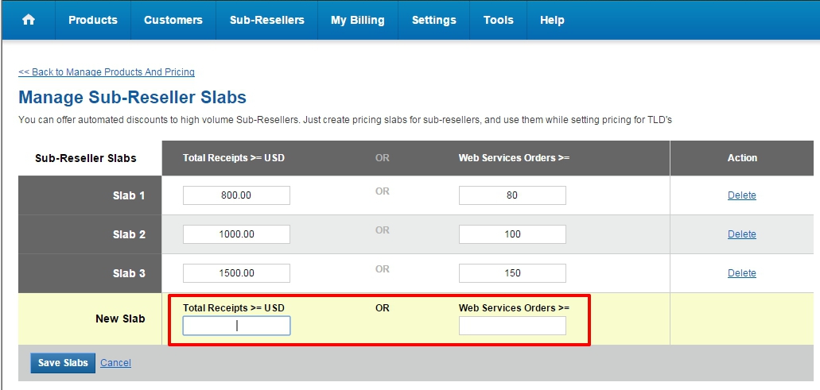820x390 pixels.
Task: Click Slab 3 Total Receipts field
Action: click(236, 273)
